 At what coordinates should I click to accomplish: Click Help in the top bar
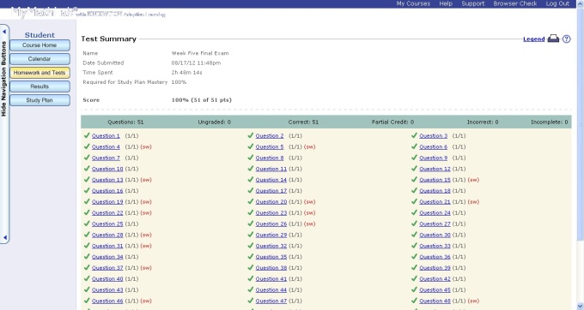click(x=446, y=3)
